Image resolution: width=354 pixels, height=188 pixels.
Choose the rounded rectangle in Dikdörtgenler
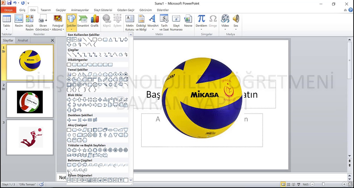74,64
